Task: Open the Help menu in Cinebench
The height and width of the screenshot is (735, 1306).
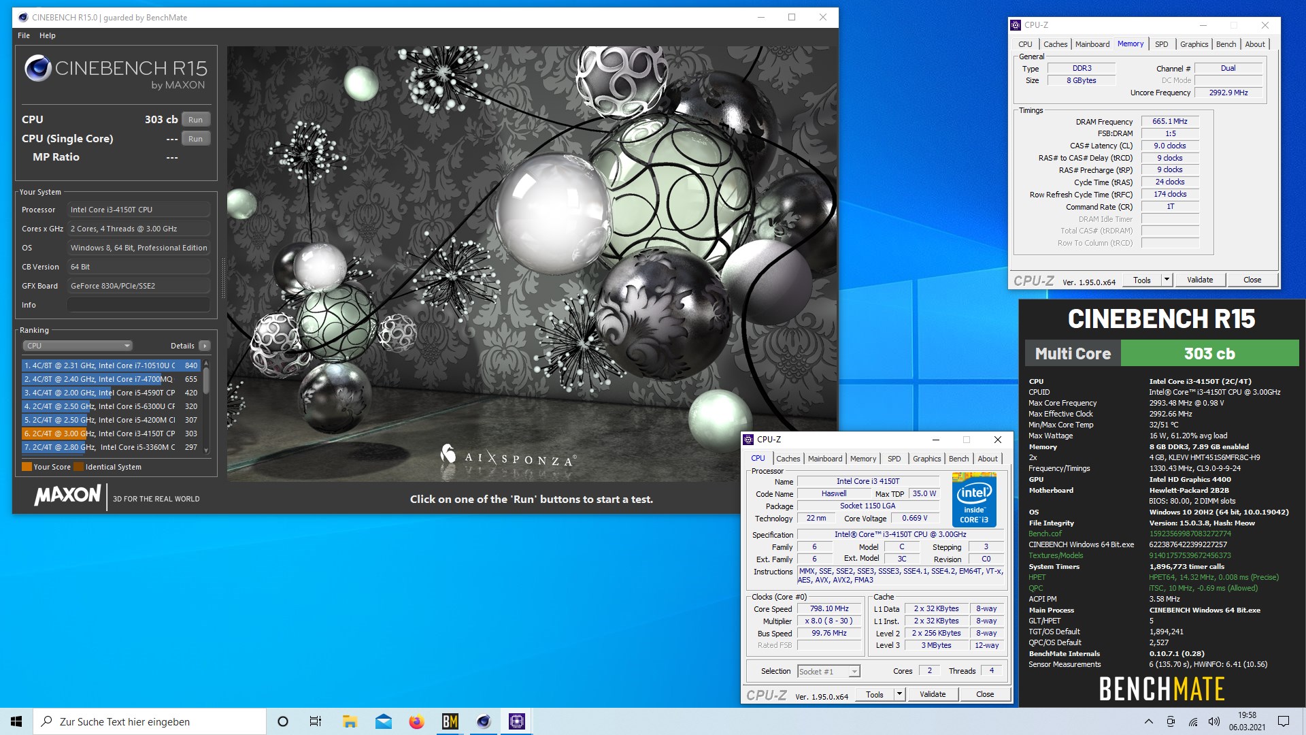Action: pyautogui.click(x=48, y=35)
